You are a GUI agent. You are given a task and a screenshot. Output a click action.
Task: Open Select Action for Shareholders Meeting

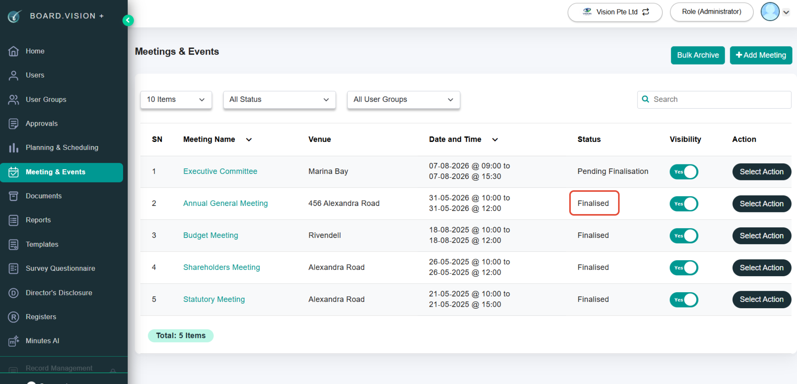pos(762,268)
